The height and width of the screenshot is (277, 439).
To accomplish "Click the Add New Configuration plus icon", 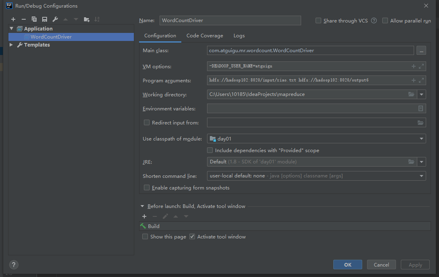I will 13,19.
